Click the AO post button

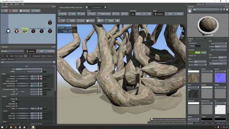100,21
